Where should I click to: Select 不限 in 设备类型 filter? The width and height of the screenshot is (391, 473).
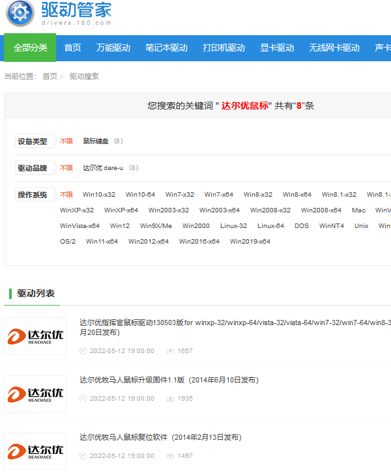click(66, 141)
